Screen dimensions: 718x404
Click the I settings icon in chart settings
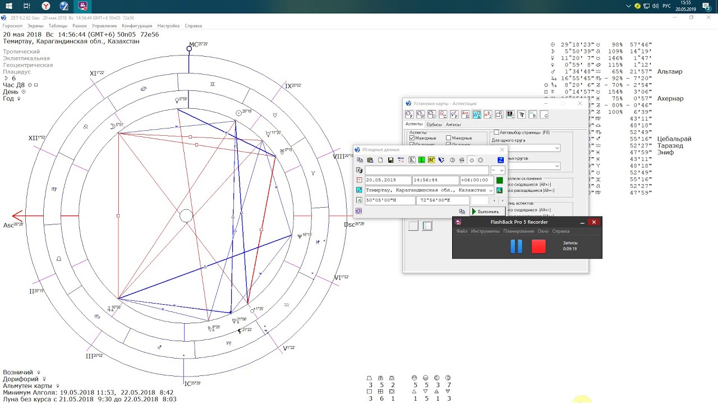click(499, 114)
